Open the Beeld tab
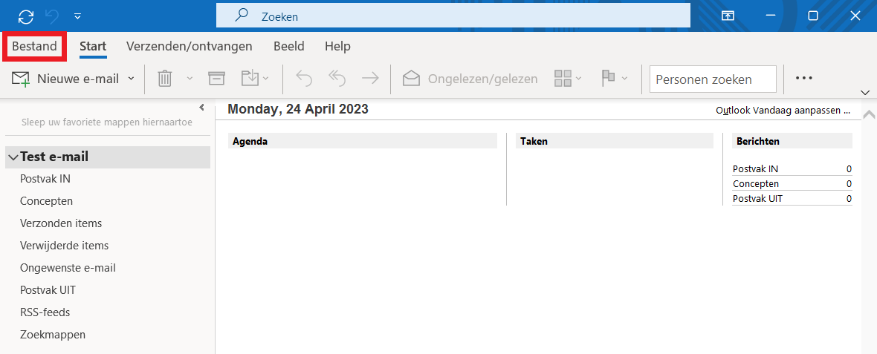The width and height of the screenshot is (877, 354). tap(288, 46)
